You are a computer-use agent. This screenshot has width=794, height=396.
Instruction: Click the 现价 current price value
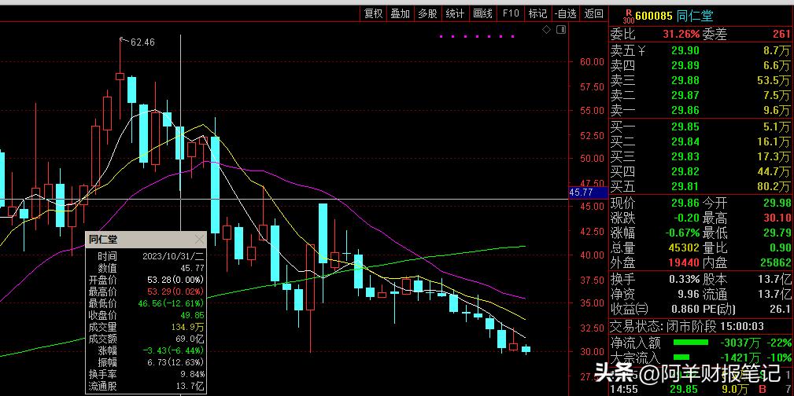point(685,203)
